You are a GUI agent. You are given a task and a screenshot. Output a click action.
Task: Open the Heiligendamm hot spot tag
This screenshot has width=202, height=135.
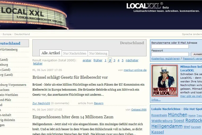pos(167,126)
